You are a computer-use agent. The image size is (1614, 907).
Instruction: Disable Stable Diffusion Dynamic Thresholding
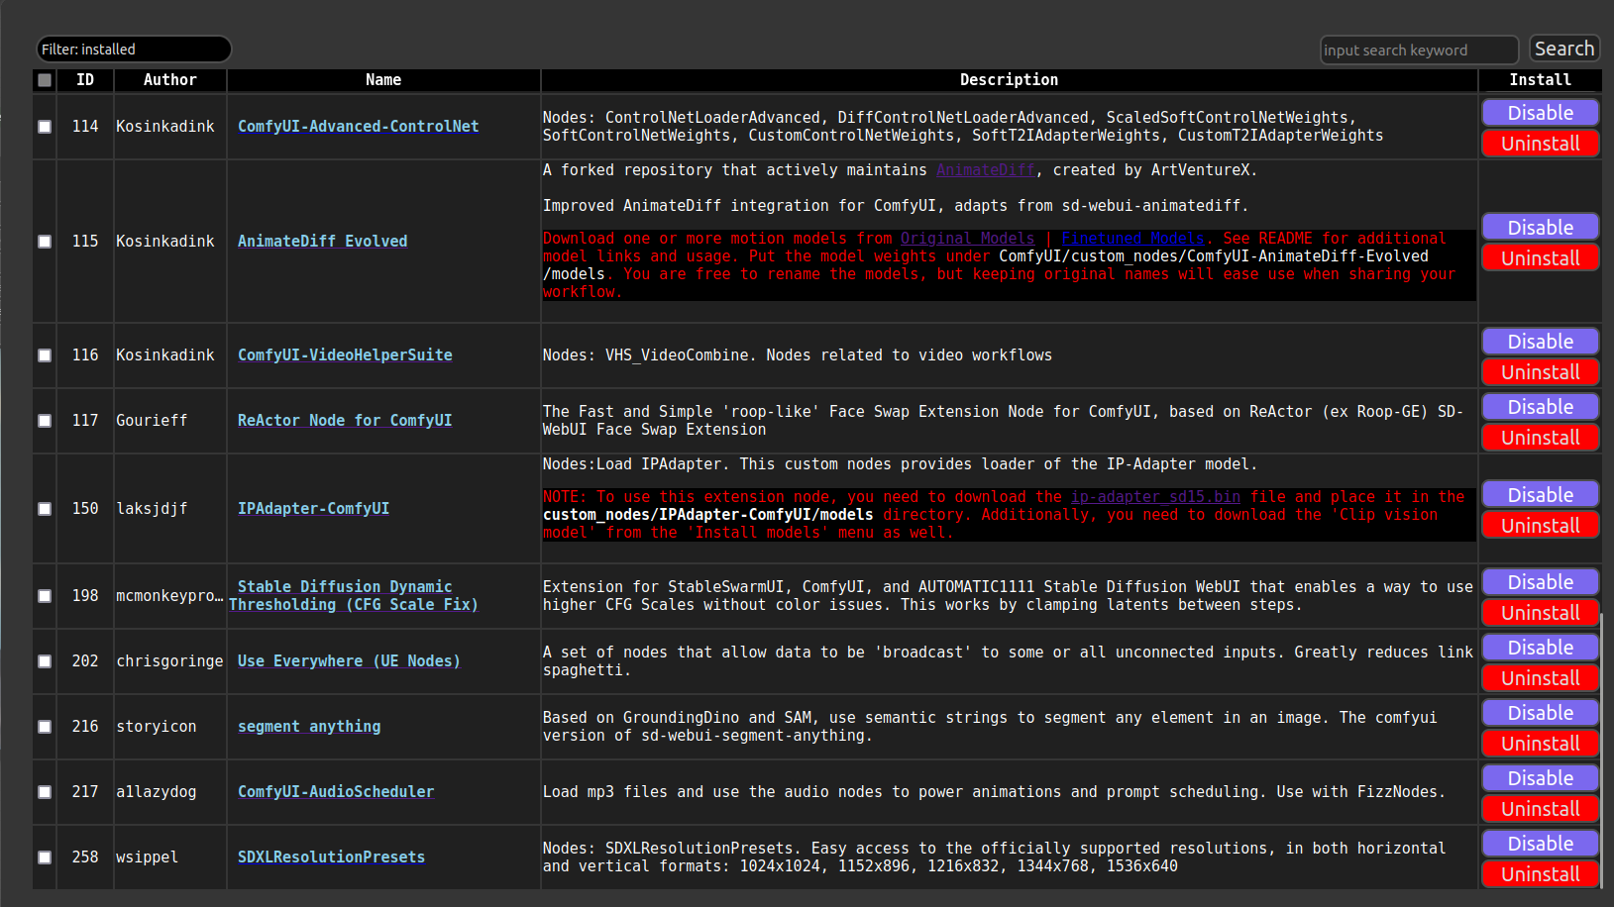1541,582
